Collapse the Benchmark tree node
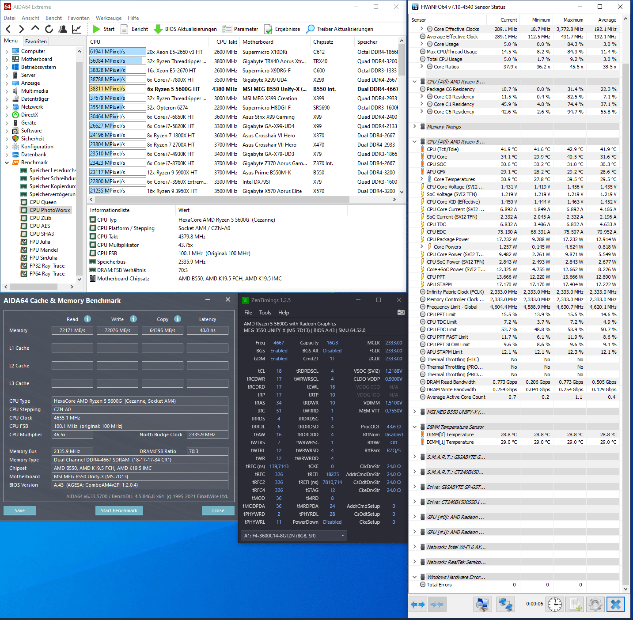633x620 pixels. [x=7, y=163]
